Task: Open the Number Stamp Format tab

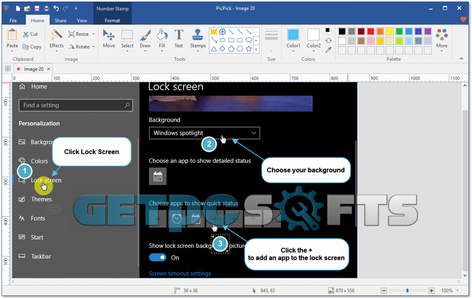Action: pos(112,20)
